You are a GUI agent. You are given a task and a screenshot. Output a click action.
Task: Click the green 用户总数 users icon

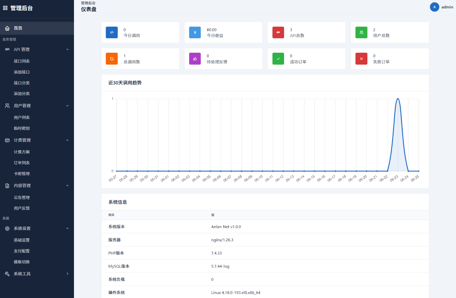click(x=361, y=32)
